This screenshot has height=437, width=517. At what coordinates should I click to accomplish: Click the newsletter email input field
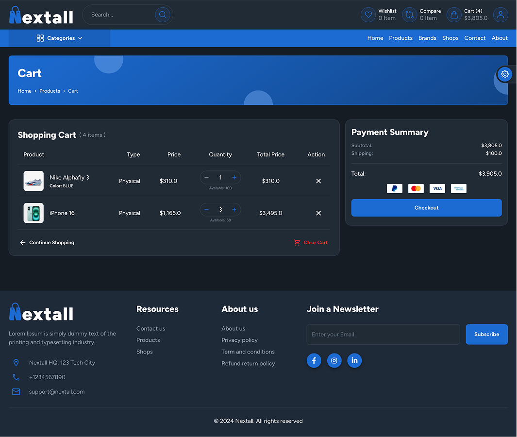pos(383,334)
